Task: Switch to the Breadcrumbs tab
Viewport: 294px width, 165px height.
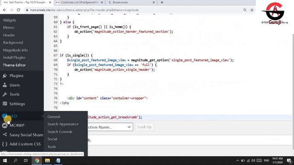Action: tap(131, 2)
